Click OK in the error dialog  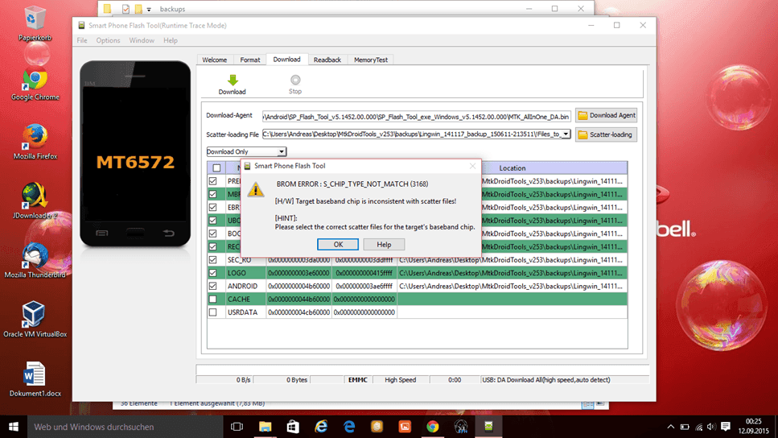pos(338,244)
